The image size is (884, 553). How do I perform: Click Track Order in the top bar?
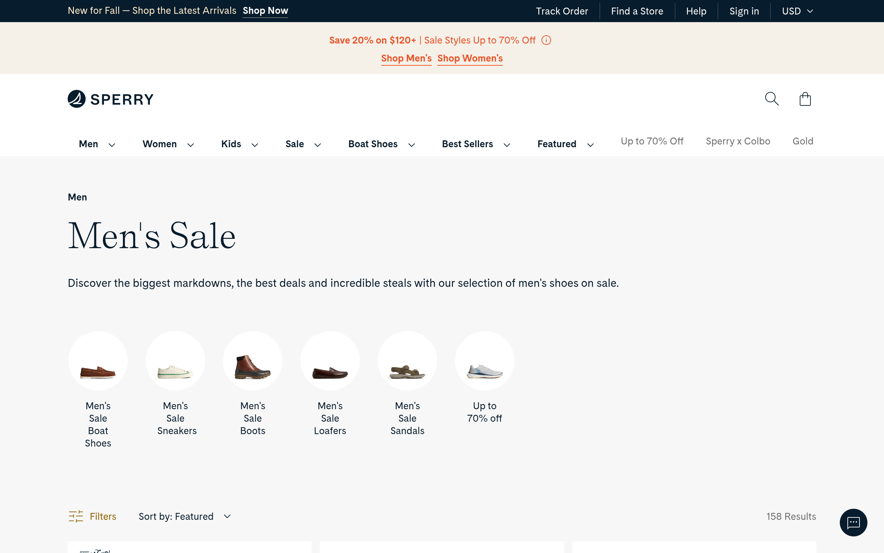pyautogui.click(x=562, y=11)
